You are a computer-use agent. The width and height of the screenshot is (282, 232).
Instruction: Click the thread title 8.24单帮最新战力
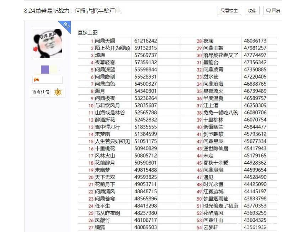point(72,11)
